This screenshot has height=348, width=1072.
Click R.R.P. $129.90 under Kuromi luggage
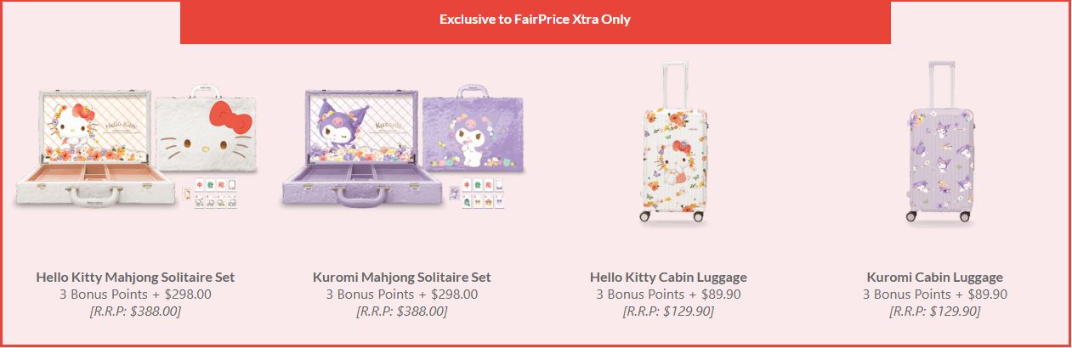click(935, 312)
